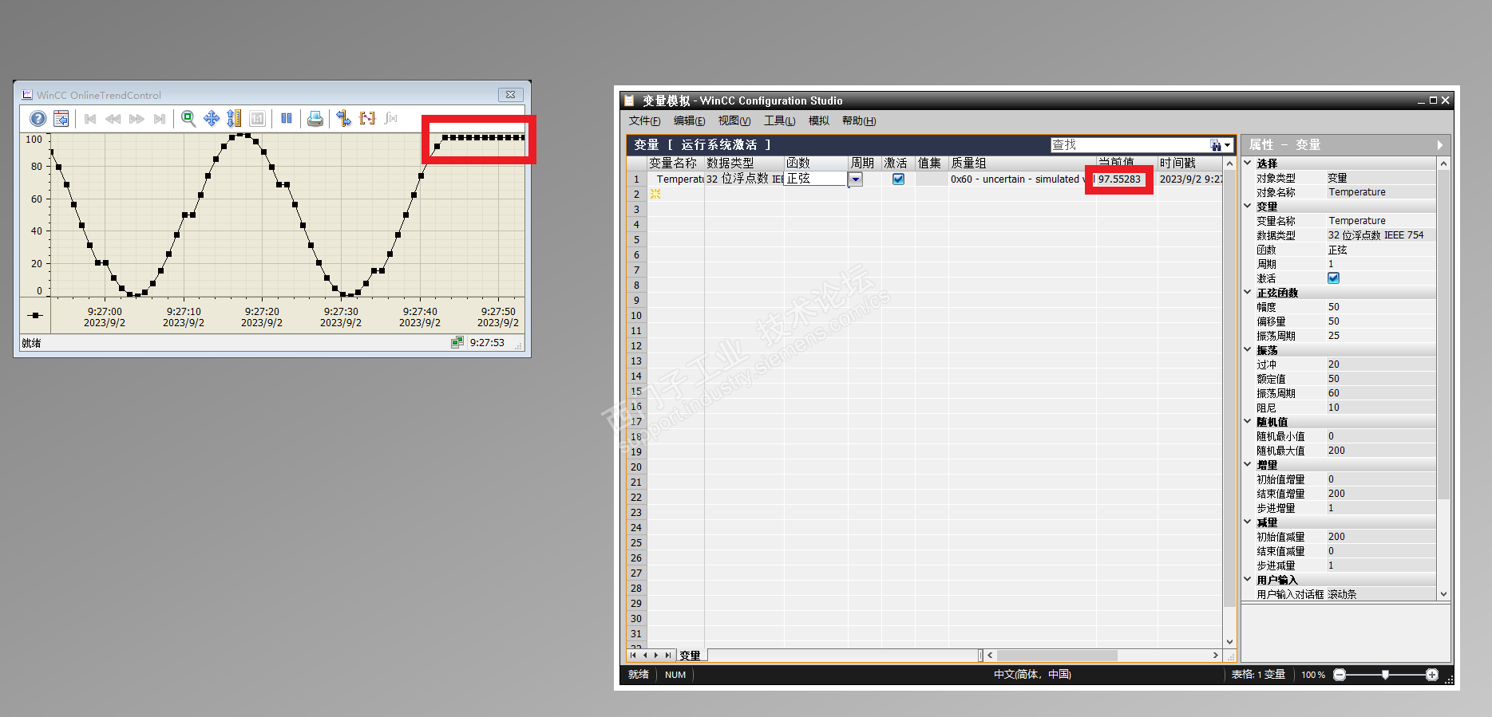Click the zoom out minus button
1492x717 pixels.
click(x=1340, y=675)
